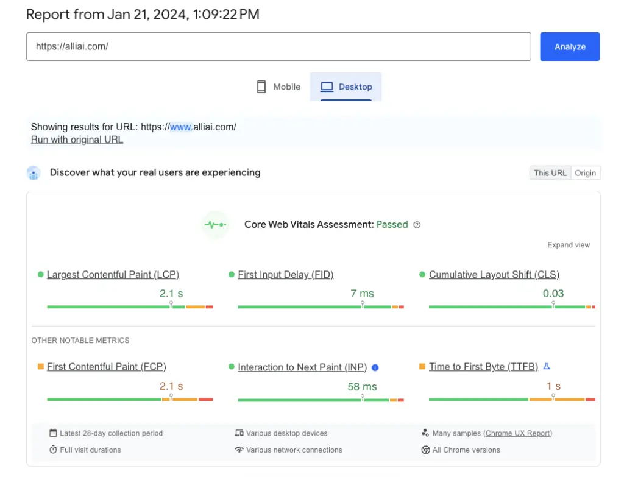Open Largest Contentful Paint (LCP) link

(113, 275)
